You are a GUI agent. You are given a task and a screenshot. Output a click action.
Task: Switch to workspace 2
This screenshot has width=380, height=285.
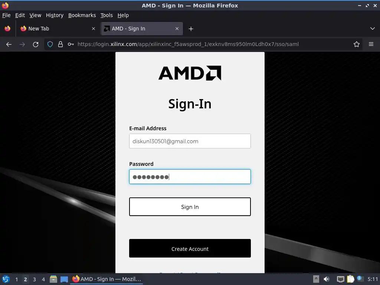tap(26, 279)
